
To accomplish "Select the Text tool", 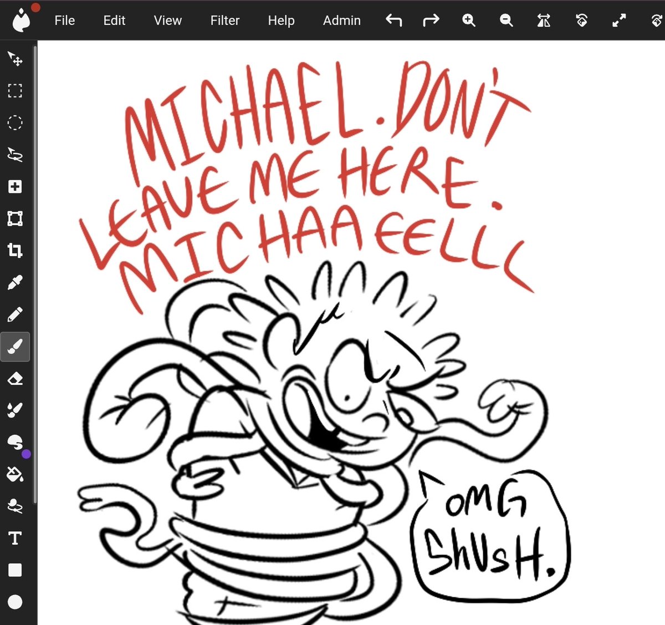I will (15, 538).
